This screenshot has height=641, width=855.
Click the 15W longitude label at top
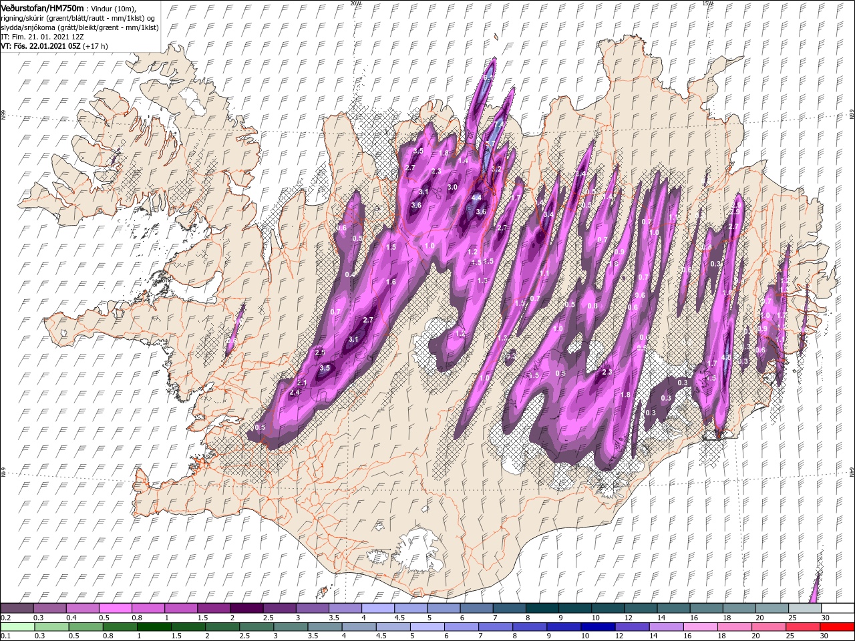(x=707, y=3)
